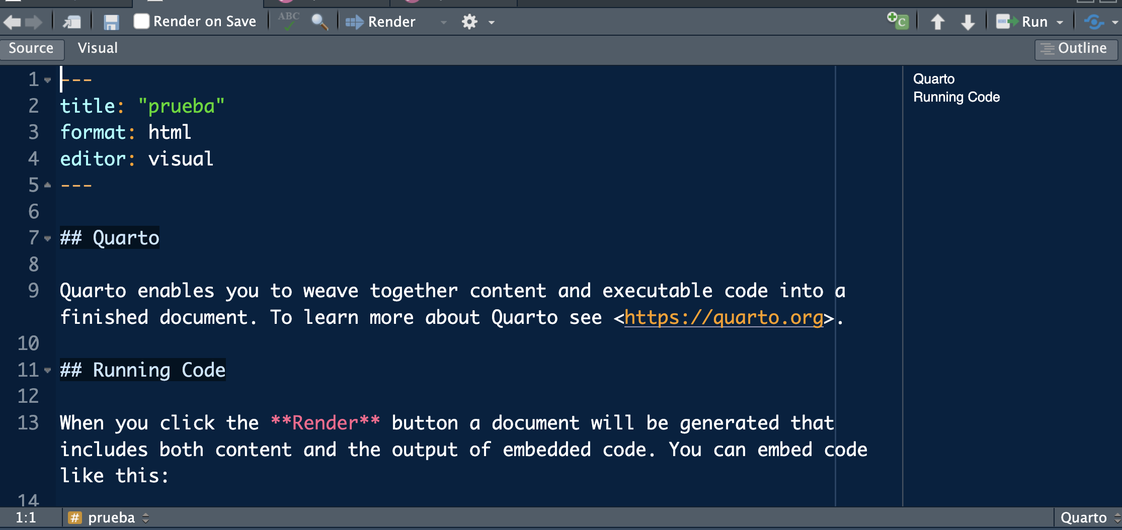The image size is (1122, 530).
Task: Run spell check with the ABC icon
Action: tap(289, 22)
